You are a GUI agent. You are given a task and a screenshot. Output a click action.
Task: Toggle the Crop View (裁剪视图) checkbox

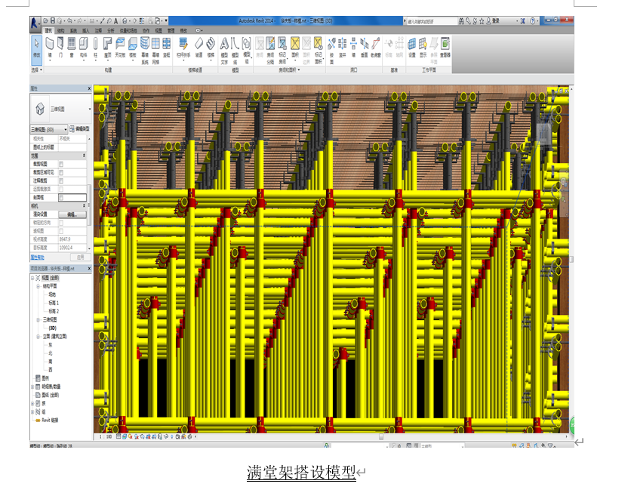point(61,164)
